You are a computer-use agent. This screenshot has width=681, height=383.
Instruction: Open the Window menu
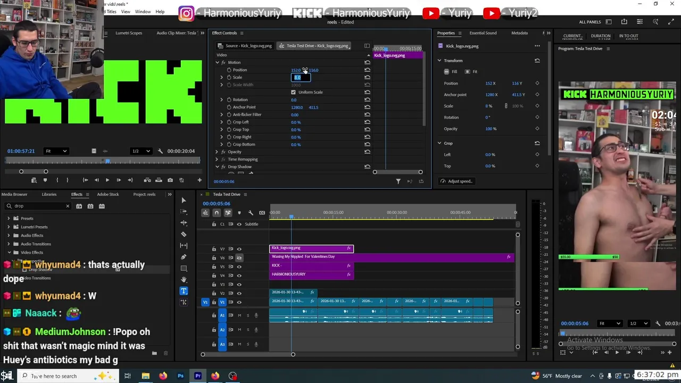[x=143, y=12]
